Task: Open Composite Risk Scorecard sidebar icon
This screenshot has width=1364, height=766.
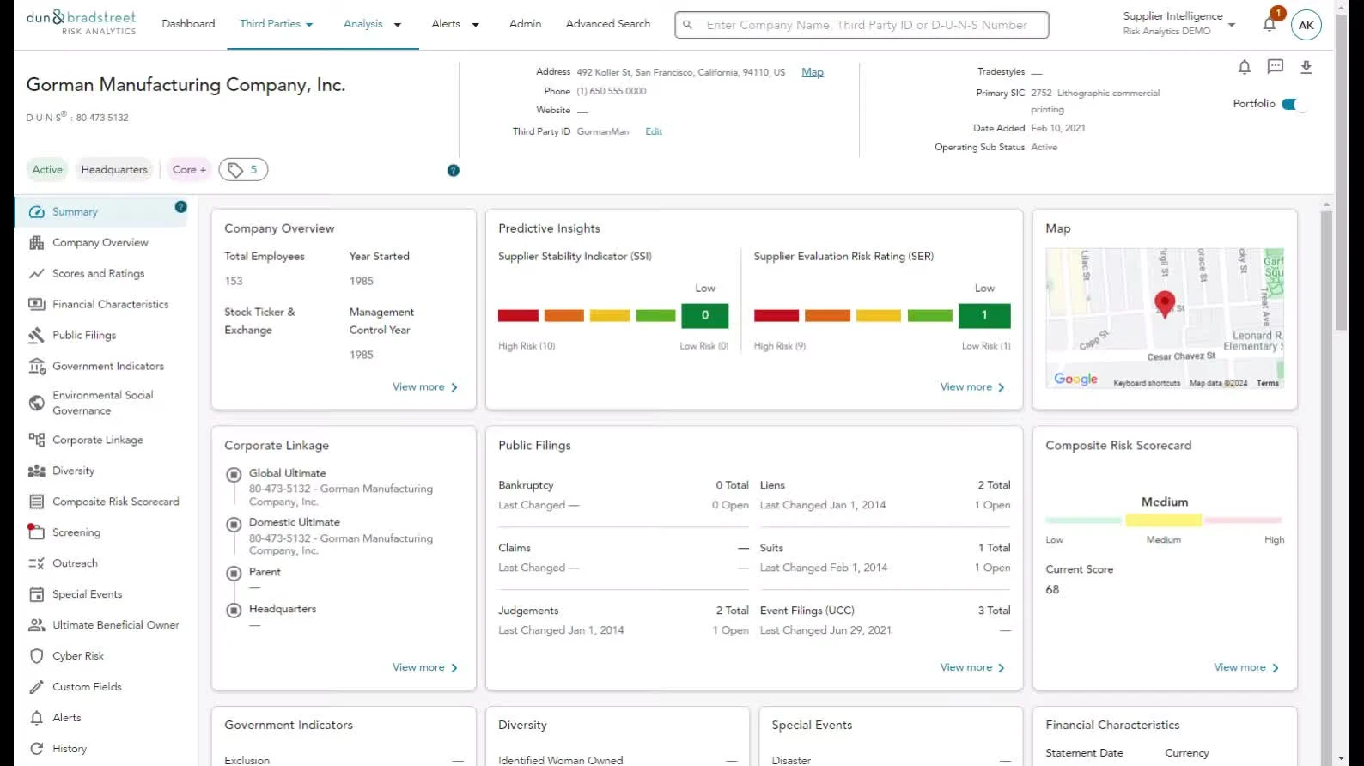Action: click(x=36, y=502)
